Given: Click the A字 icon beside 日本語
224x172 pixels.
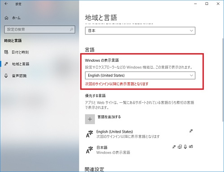Looking at the screenshot, I should pos(90,150).
